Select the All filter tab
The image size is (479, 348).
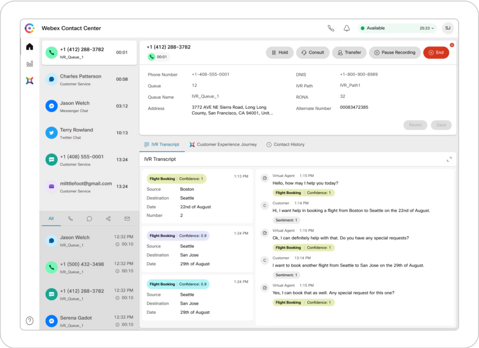click(x=51, y=219)
